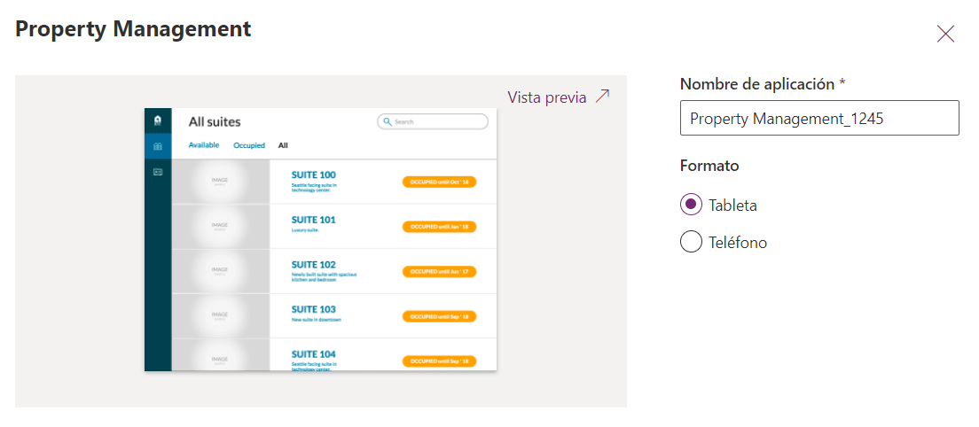Click the SUITE 100 occupied until Oct badge
This screenshot has width=979, height=427.
pyautogui.click(x=439, y=182)
